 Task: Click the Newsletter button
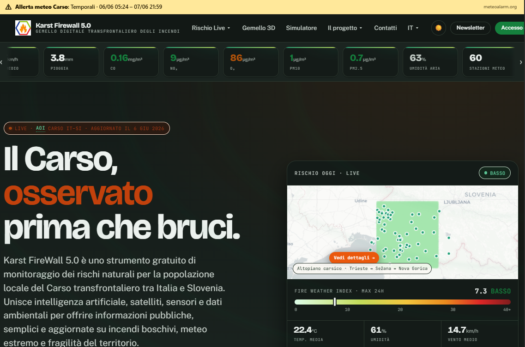pos(470,28)
